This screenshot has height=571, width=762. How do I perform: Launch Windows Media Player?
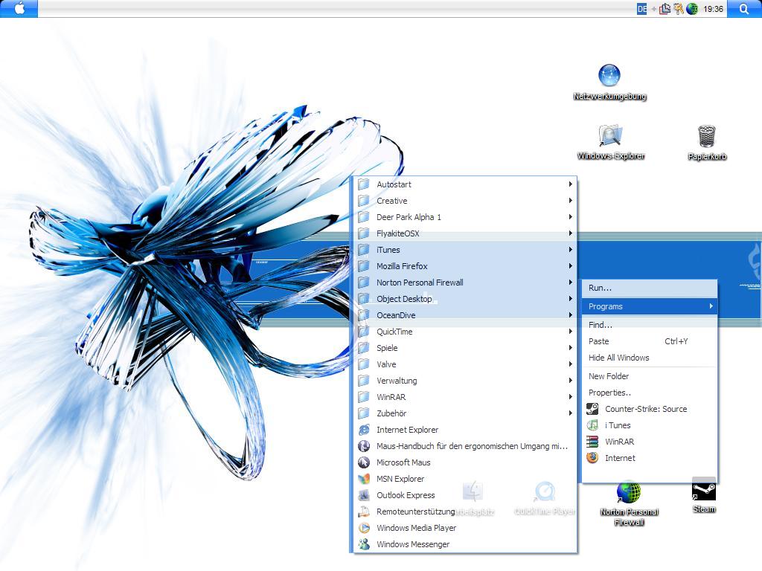[x=465, y=528]
